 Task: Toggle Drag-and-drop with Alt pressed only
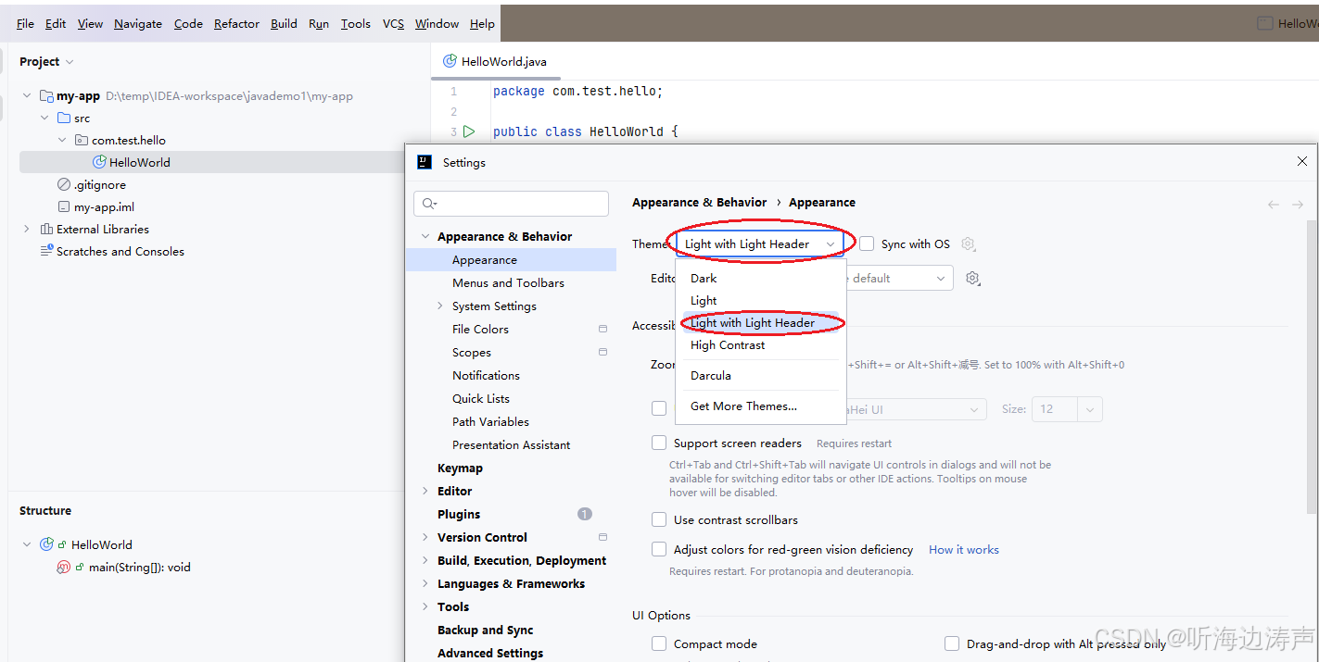pos(952,643)
